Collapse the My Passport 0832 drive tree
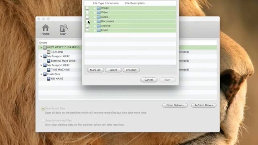The width and height of the screenshot is (258, 145). tap(41, 65)
